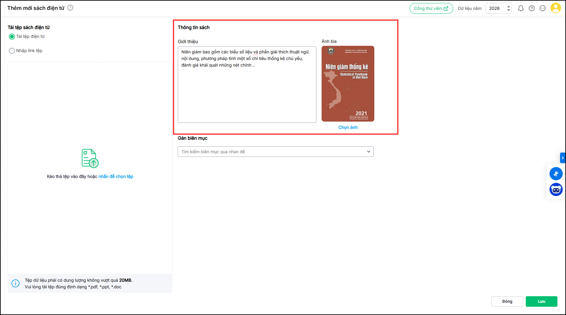Screen dimensions: 566x315
Task: Click inside the "Giới thiệu" text area
Action: coord(247,92)
